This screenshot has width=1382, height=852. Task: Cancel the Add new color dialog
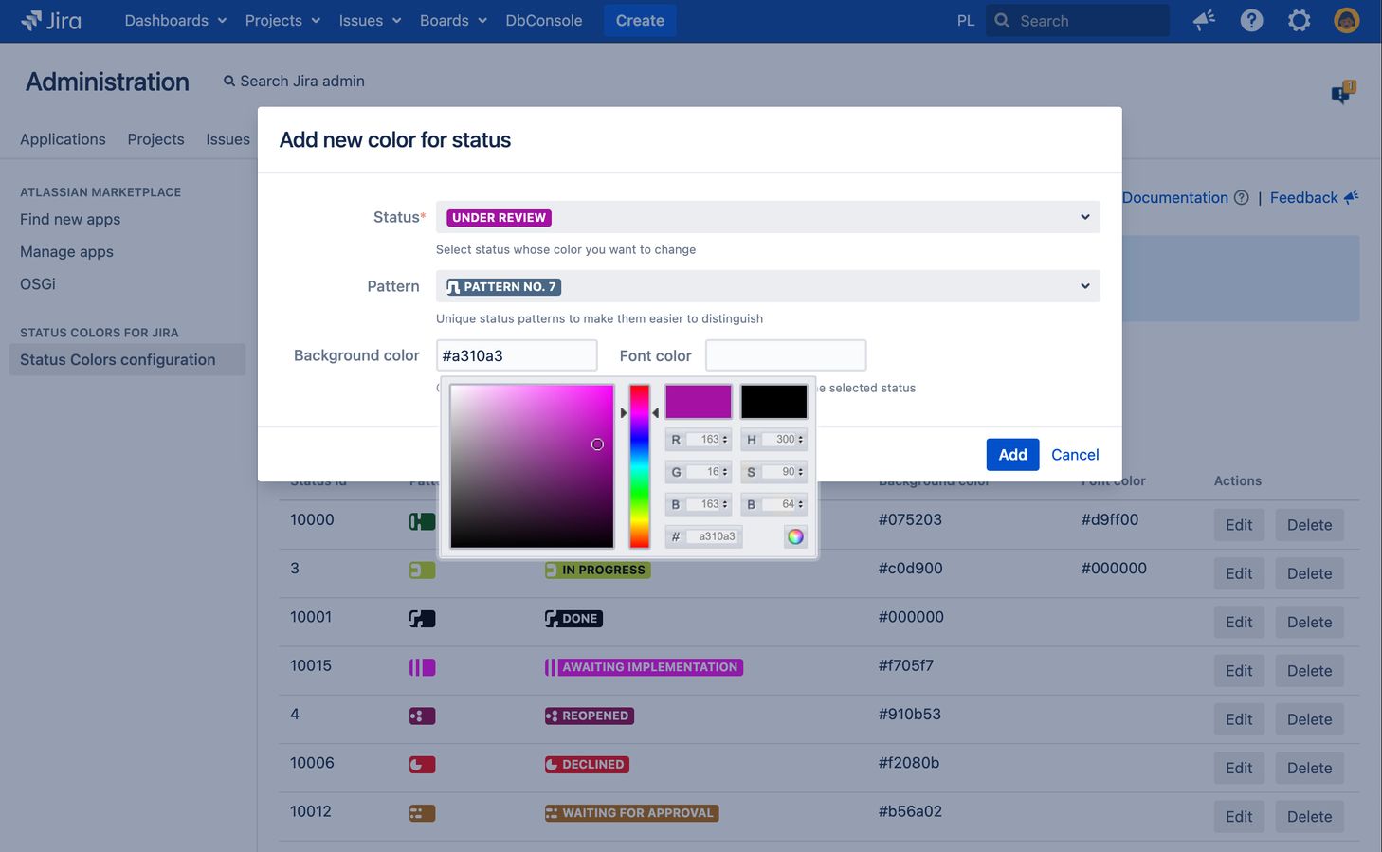pos(1075,455)
